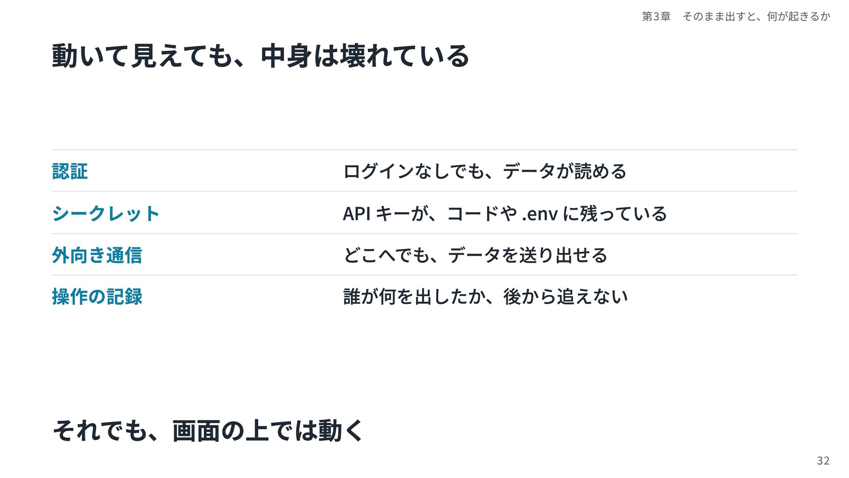This screenshot has height=478, width=849.
Task: Click the word データ in the first row
Action: [x=529, y=171]
